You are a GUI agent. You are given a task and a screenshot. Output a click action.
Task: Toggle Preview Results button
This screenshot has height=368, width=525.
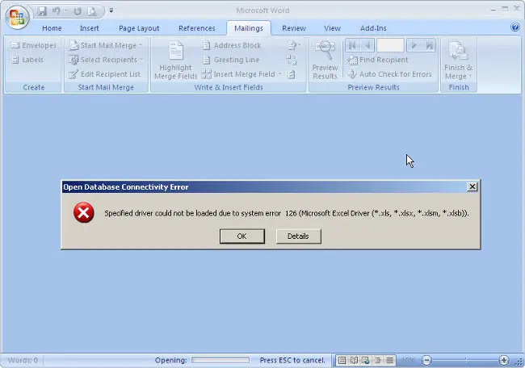tap(325, 61)
